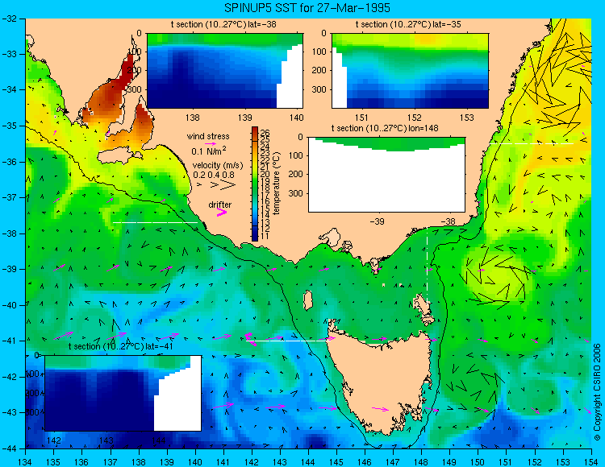The image size is (605, 467).
Task: Click the 't section (10..27°C) lat=-41' heading
Action: point(120,346)
